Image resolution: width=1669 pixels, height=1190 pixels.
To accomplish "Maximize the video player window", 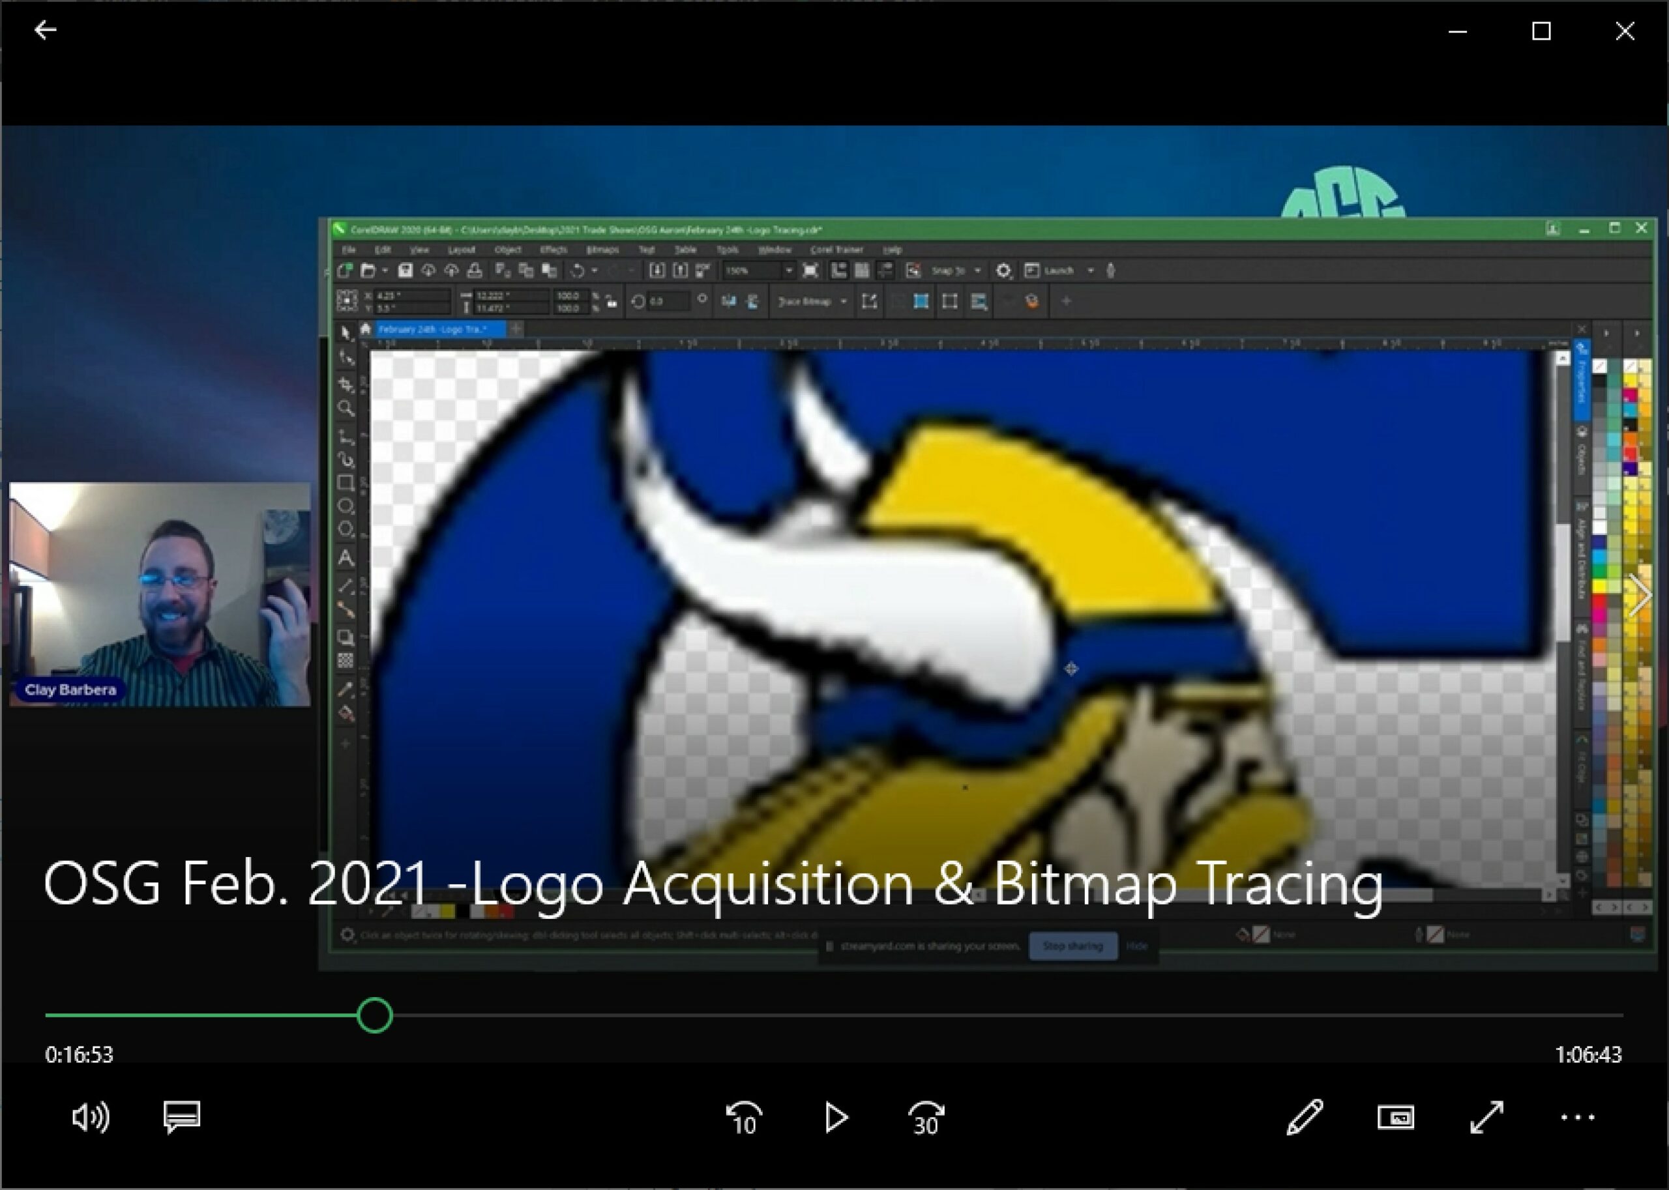I will 1541,31.
